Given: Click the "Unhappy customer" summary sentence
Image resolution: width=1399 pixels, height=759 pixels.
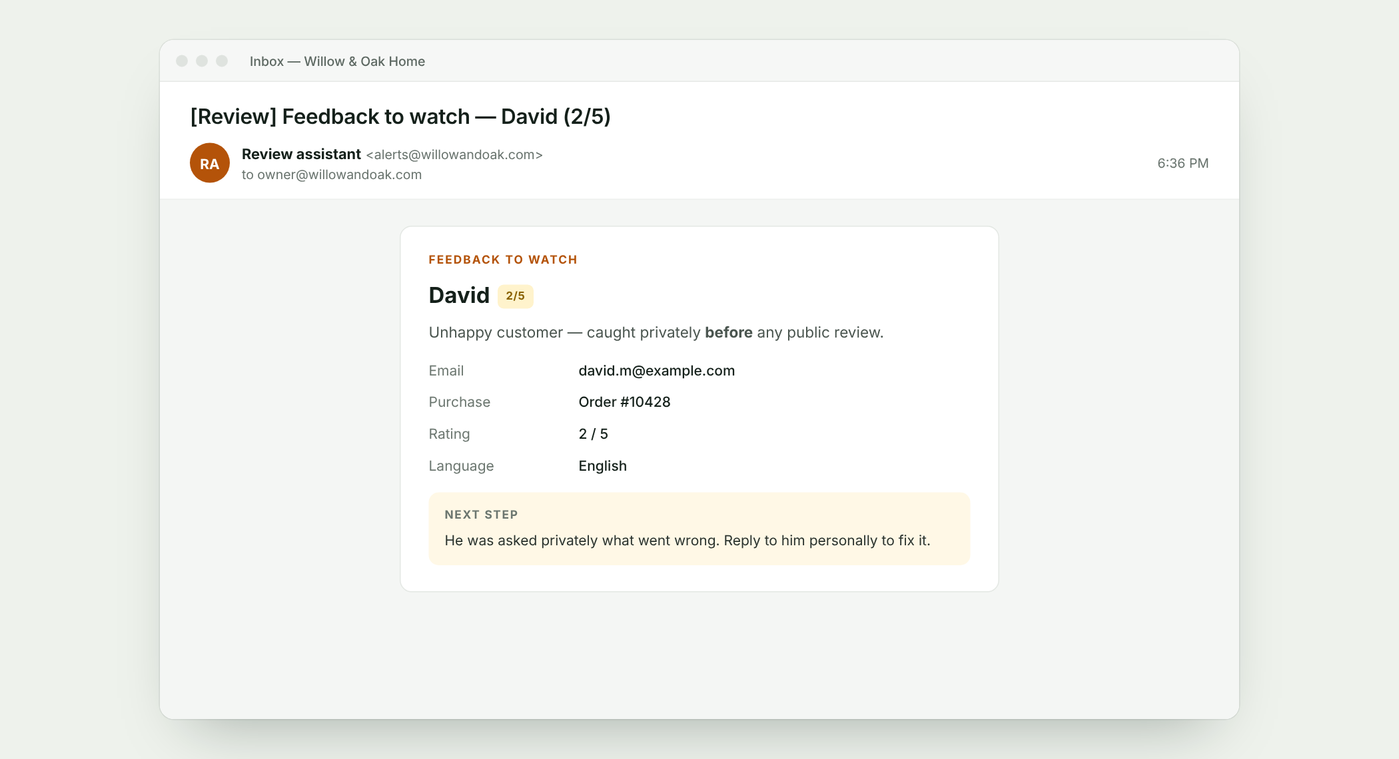Looking at the screenshot, I should click(x=656, y=332).
